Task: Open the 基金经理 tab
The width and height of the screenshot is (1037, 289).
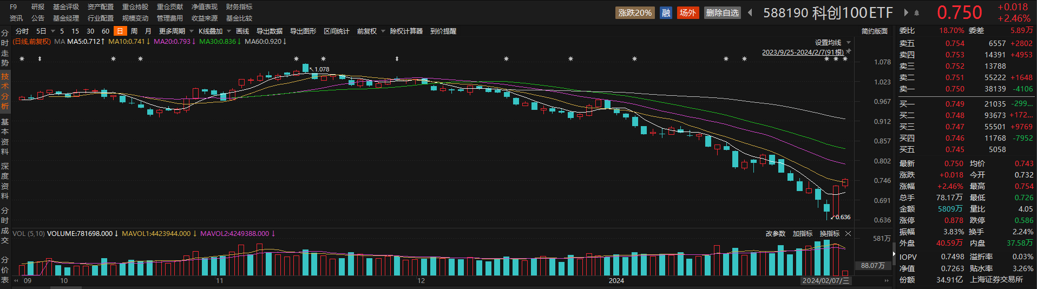Action: [66, 18]
